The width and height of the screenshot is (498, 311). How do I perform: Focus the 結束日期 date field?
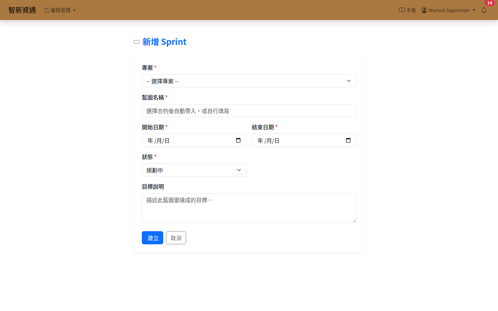point(304,140)
